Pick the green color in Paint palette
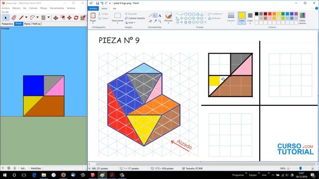Image resolution: width=319 pixels, height=179 pixels. coord(283,14)
